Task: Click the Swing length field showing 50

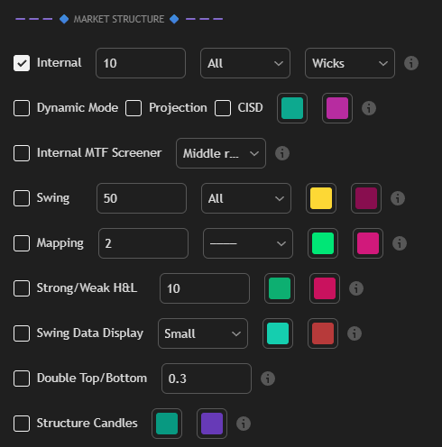Action: [142, 198]
